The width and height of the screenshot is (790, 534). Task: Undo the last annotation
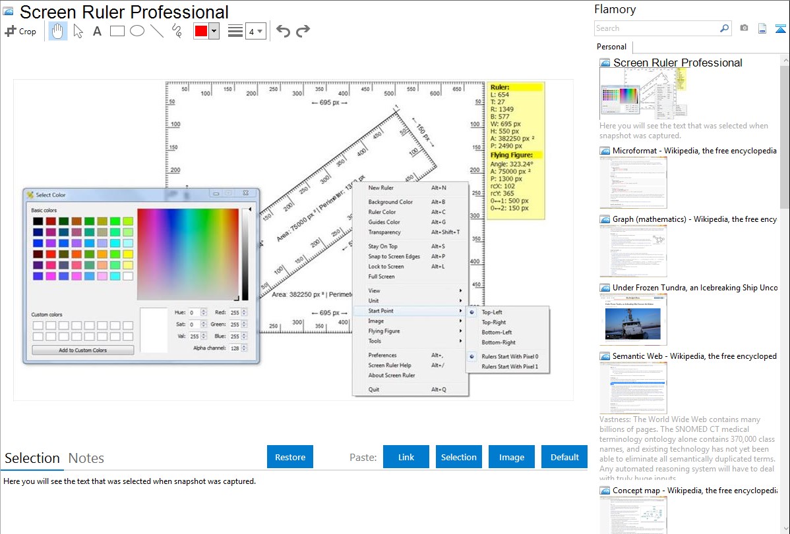283,31
